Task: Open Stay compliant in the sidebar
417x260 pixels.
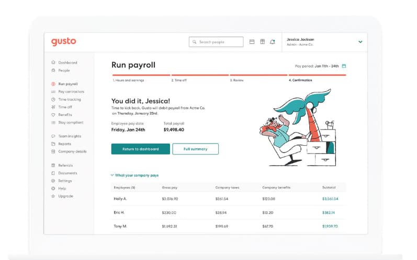Action: (x=71, y=122)
